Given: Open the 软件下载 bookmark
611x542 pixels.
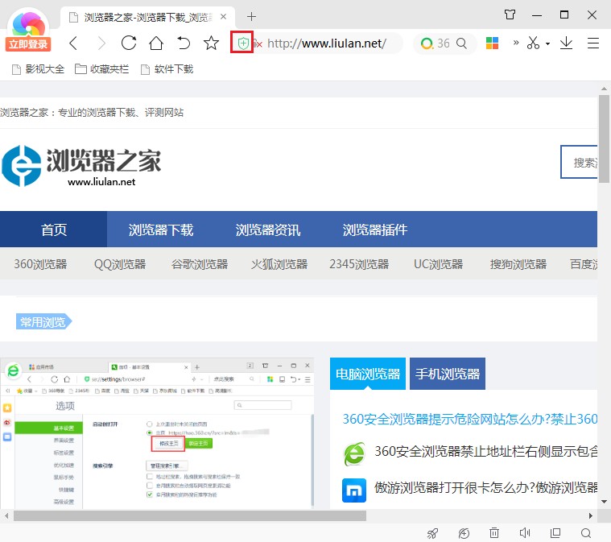Looking at the screenshot, I should (167, 69).
